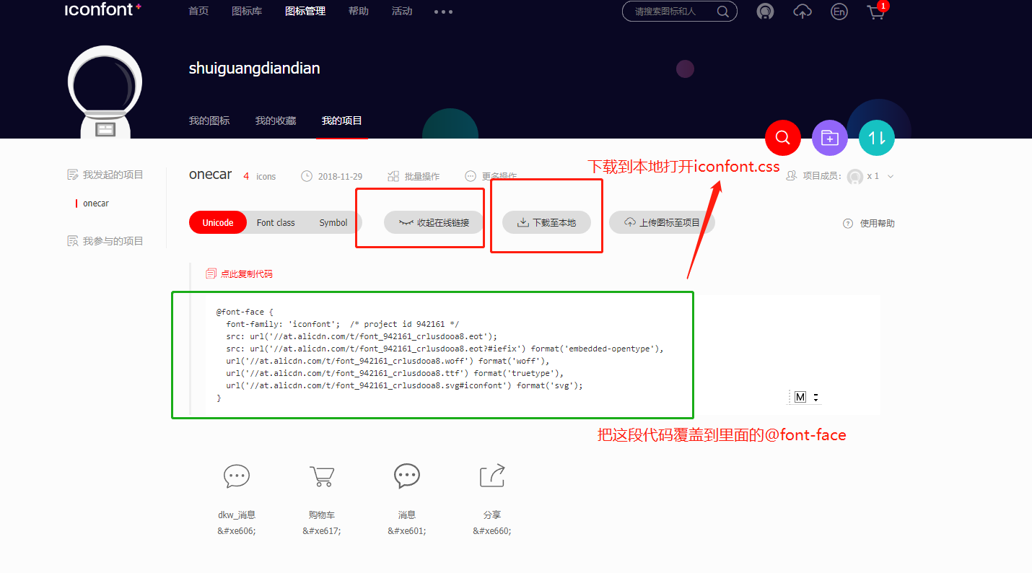
Task: Select the onecar project in sidebar
Action: click(96, 204)
